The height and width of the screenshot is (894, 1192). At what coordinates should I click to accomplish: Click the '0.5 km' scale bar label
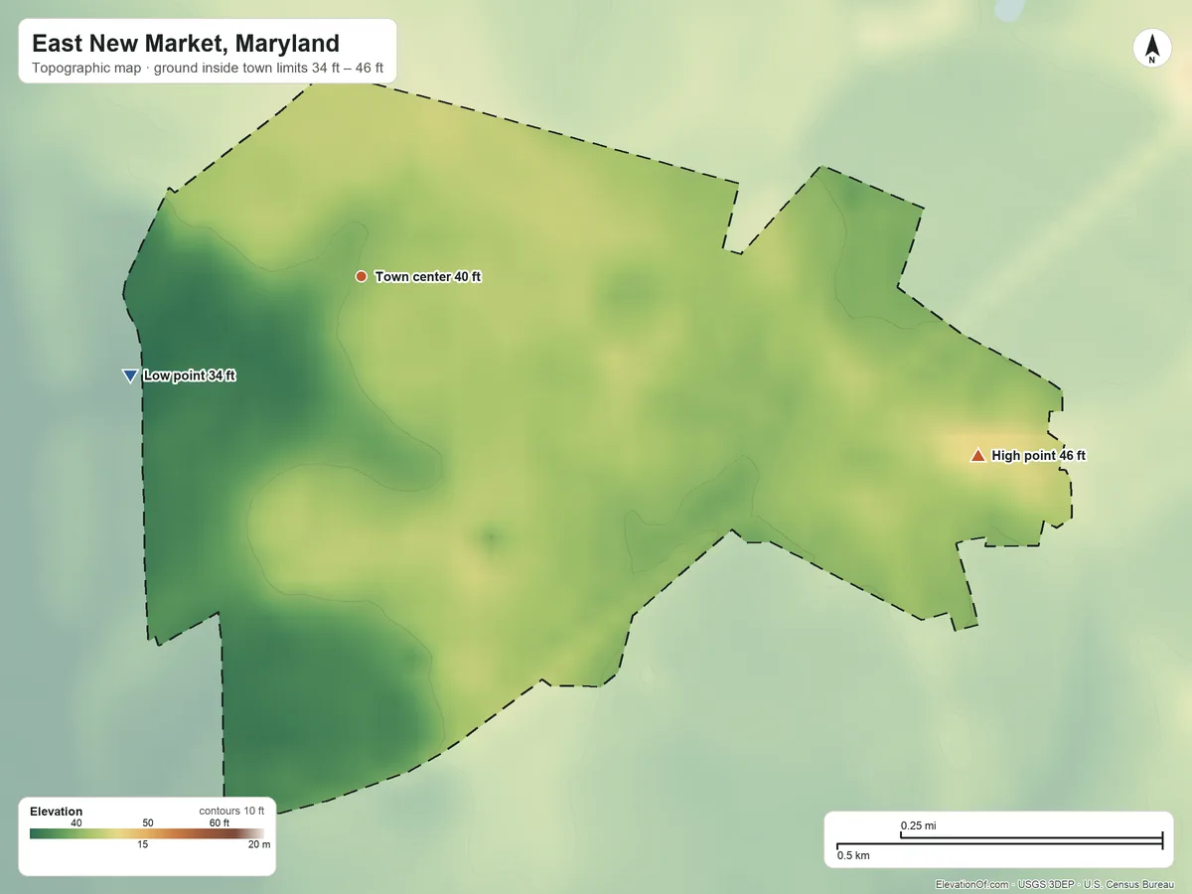(x=853, y=855)
